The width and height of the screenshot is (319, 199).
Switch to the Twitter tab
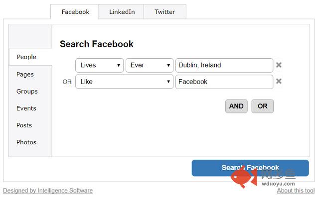(164, 12)
